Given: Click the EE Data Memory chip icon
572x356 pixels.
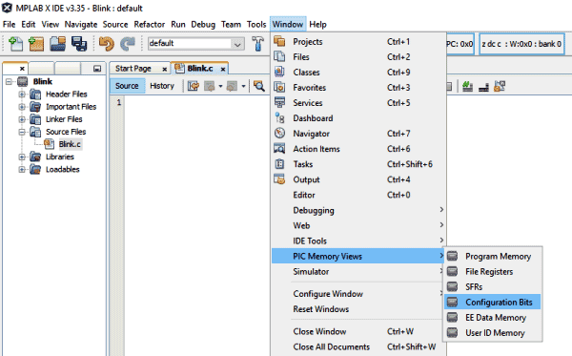Looking at the screenshot, I should pyautogui.click(x=452, y=317).
